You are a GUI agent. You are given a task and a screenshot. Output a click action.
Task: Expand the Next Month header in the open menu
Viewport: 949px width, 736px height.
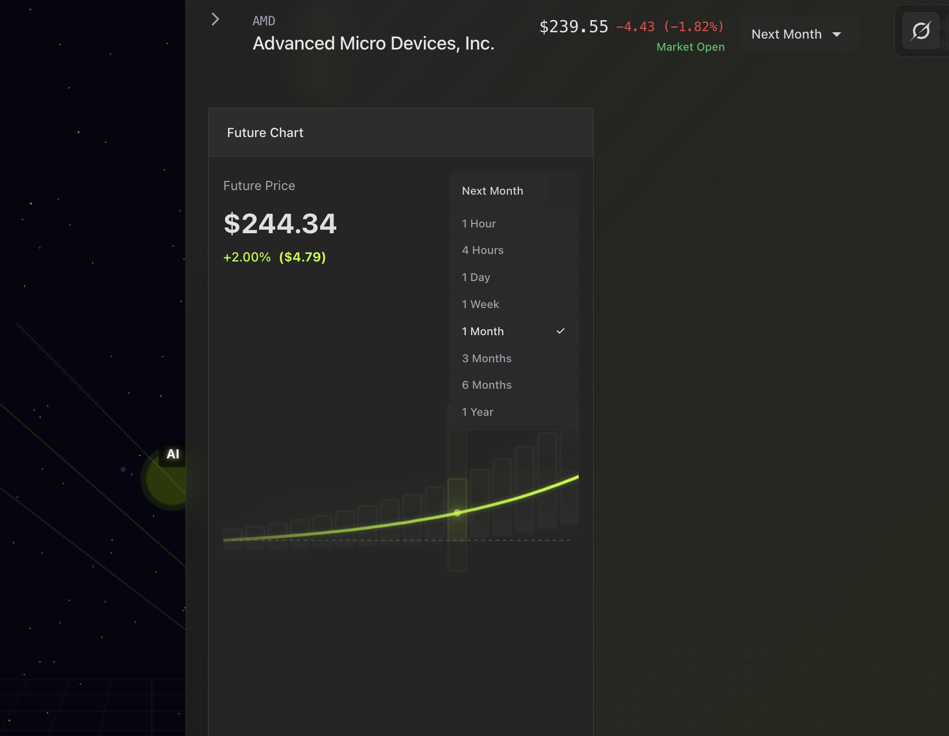[492, 191]
